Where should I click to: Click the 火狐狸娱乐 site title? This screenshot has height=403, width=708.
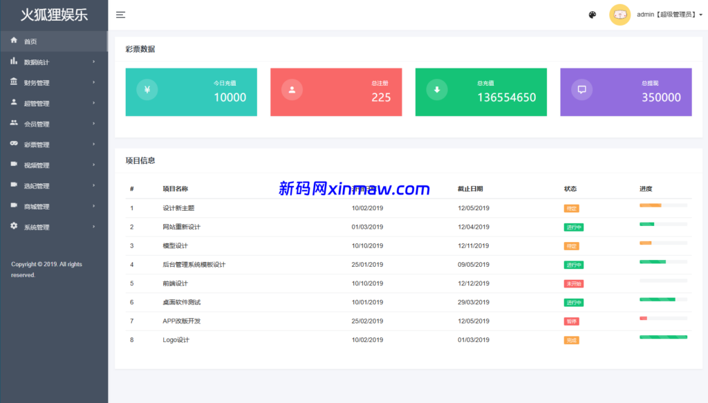pos(54,15)
